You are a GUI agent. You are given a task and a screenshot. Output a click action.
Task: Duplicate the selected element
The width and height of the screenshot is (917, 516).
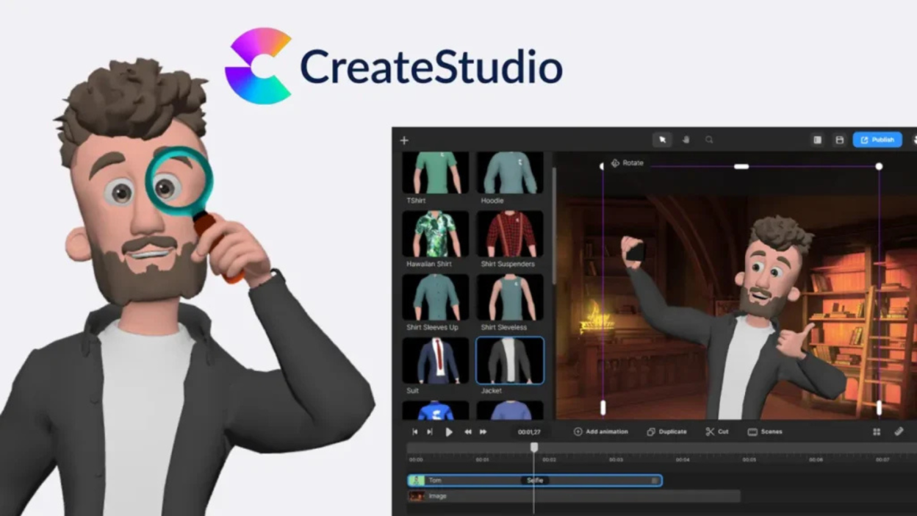[667, 432]
